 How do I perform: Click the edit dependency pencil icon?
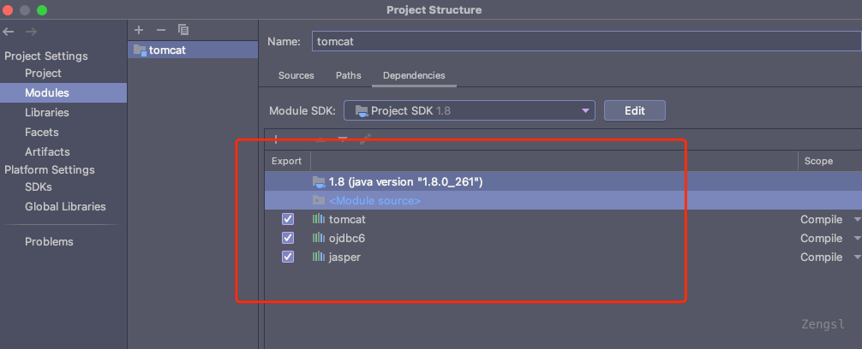(366, 139)
